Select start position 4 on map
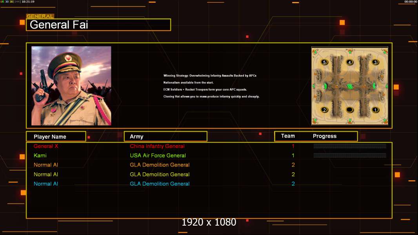418x235 pixels. pos(349,62)
